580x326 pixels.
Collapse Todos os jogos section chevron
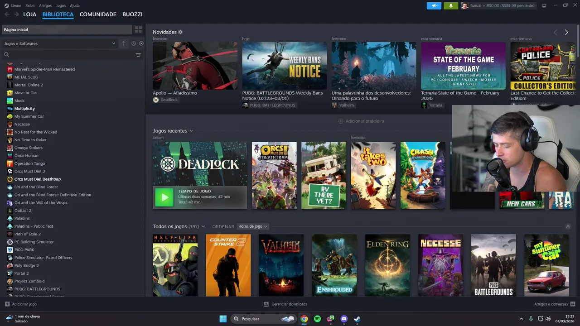point(568,226)
